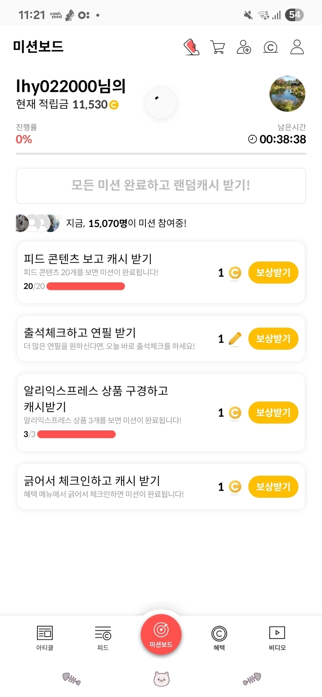This screenshot has width=322, height=697.
Task: Claim reward for 알리익스프레스 mission
Action: pyautogui.click(x=273, y=412)
